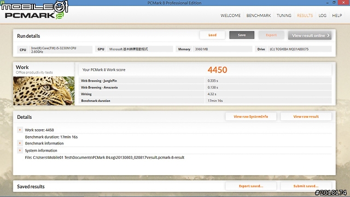The image size is (350, 197).
Task: Switch to the BENCHMARK tab
Action: [259, 15]
